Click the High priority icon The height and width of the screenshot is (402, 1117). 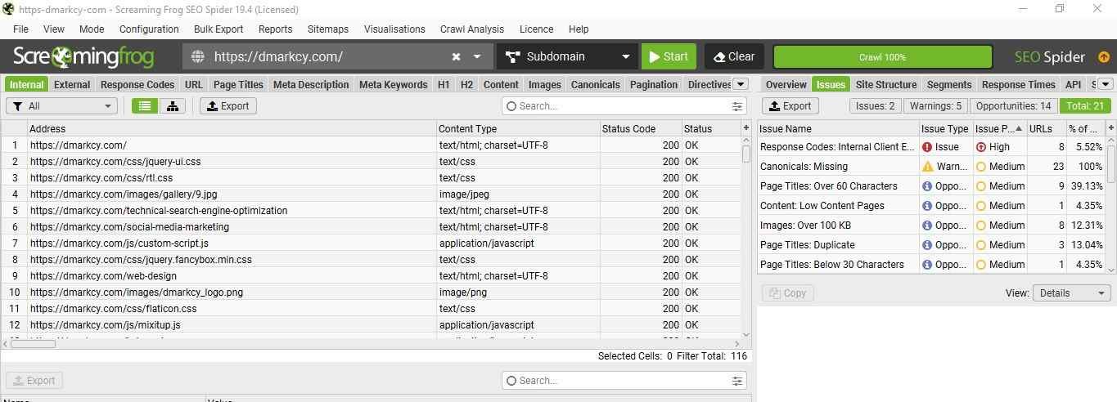(x=980, y=147)
